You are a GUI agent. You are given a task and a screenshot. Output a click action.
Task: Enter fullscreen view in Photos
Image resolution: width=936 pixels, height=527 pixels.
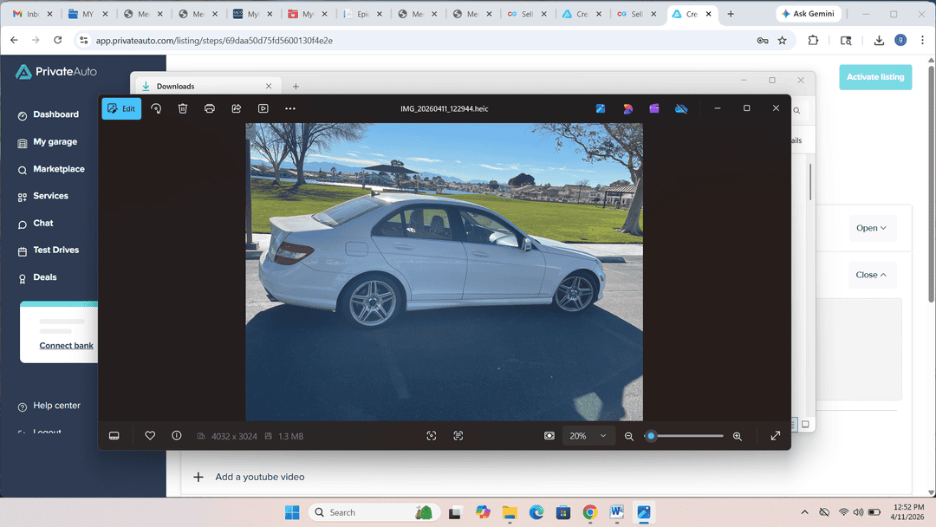775,435
